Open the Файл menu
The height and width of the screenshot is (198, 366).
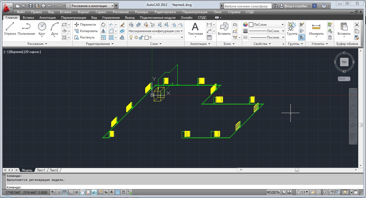pyautogui.click(x=21, y=12)
